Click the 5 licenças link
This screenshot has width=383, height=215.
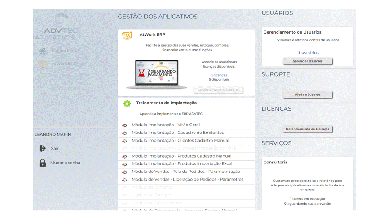(219, 75)
